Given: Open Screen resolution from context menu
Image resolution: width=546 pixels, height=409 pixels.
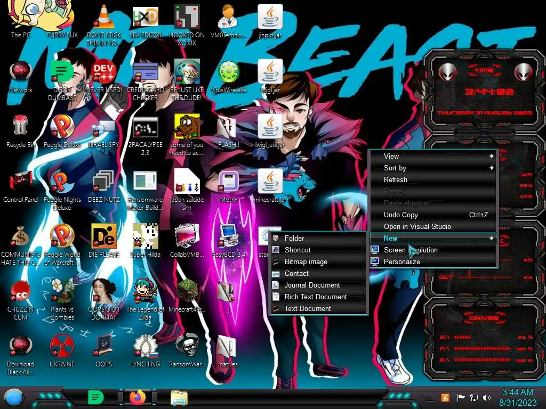Looking at the screenshot, I should tap(432, 250).
